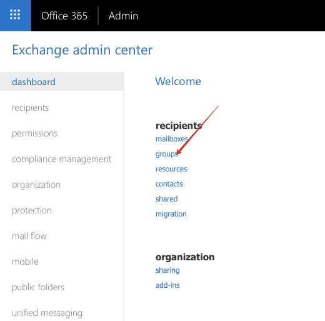Go to public folders section
This screenshot has width=325, height=321.
[38, 287]
